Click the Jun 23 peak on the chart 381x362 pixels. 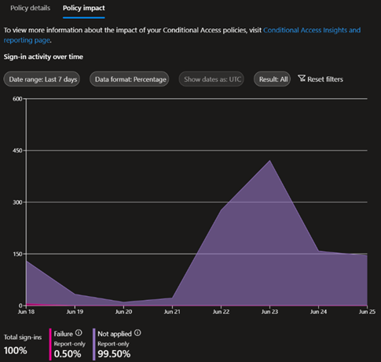pos(269,160)
